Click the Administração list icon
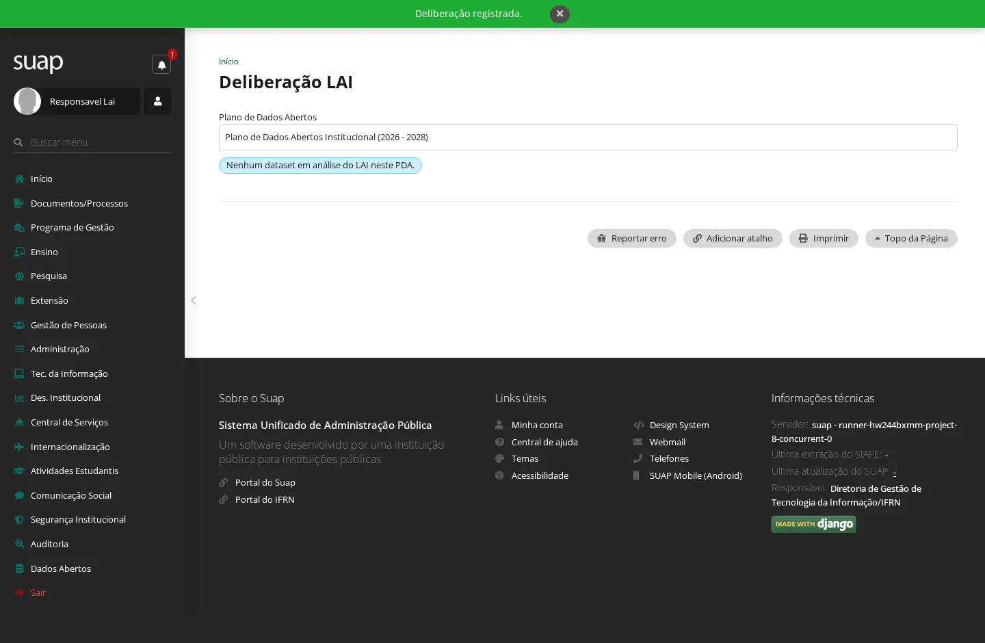The height and width of the screenshot is (643, 985). [19, 349]
